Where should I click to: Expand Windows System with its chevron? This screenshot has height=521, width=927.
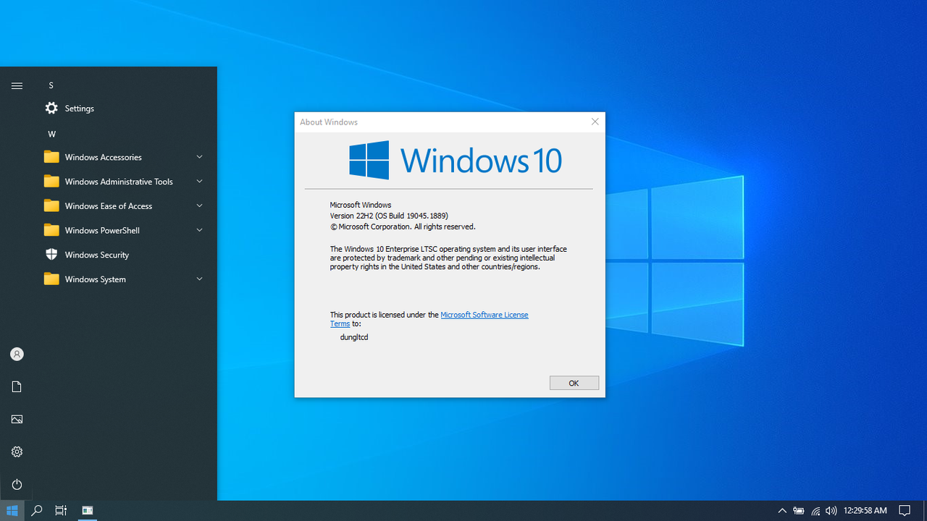tap(199, 279)
